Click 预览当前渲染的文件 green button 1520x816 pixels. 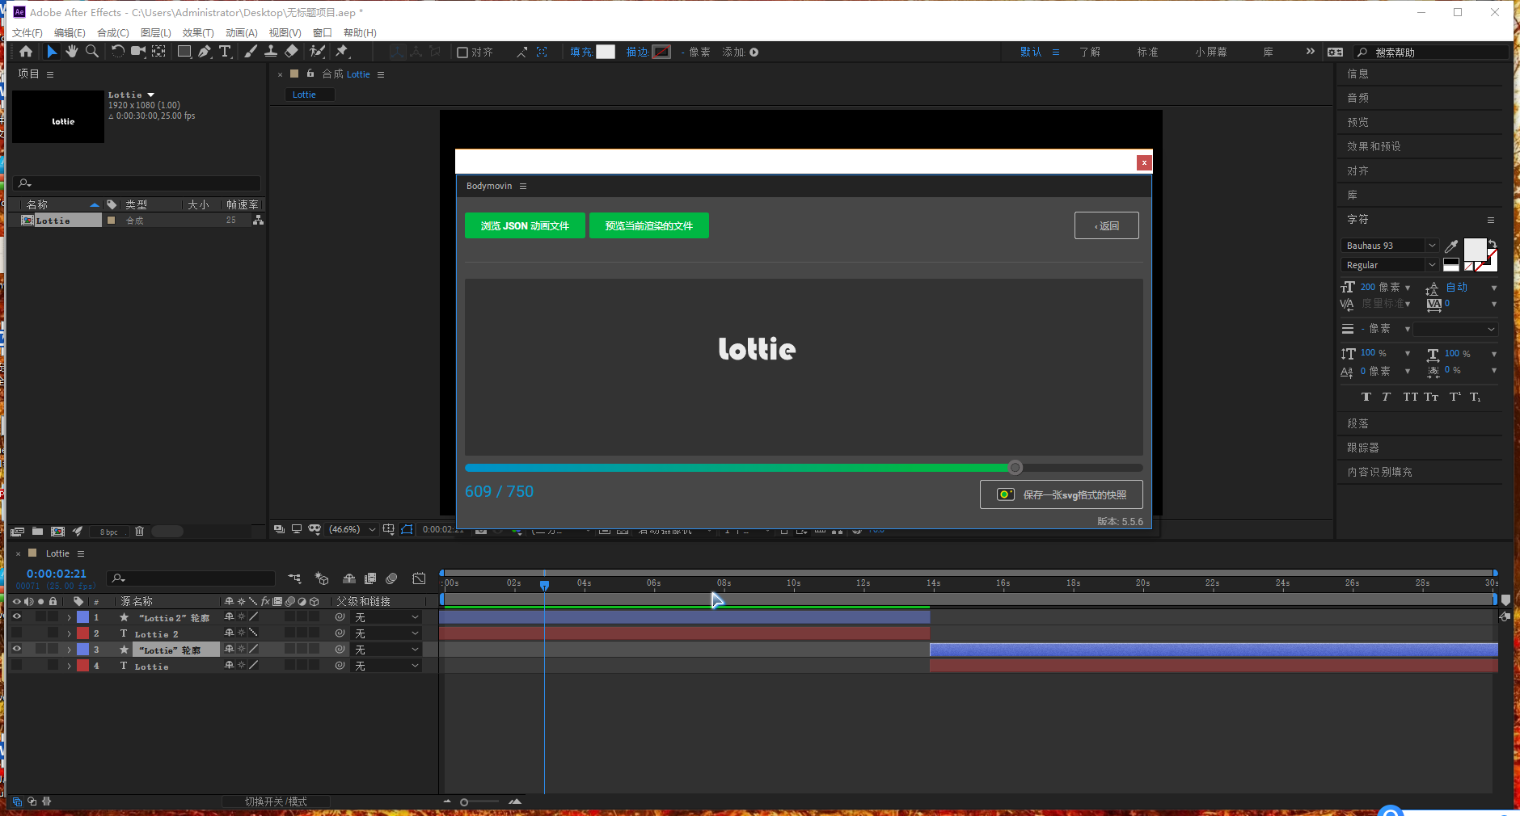tap(649, 225)
